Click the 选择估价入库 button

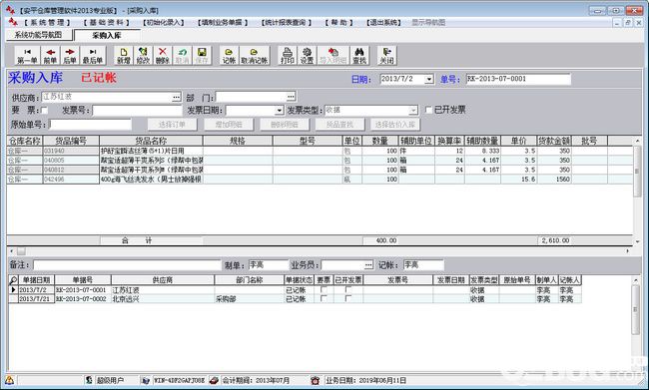[395, 124]
